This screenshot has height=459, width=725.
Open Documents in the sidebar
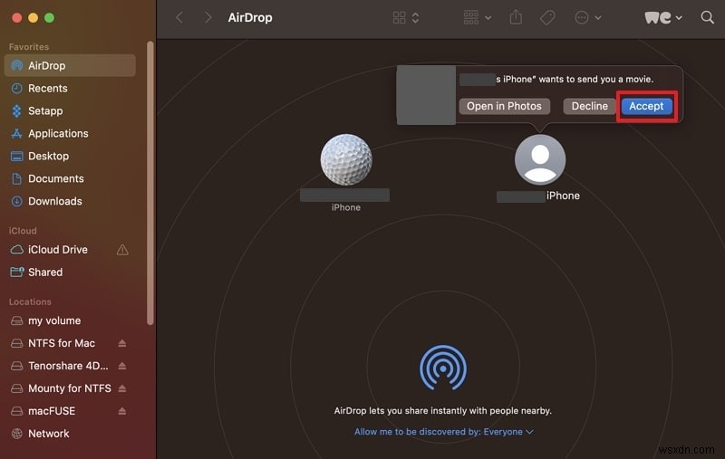pyautogui.click(x=70, y=178)
